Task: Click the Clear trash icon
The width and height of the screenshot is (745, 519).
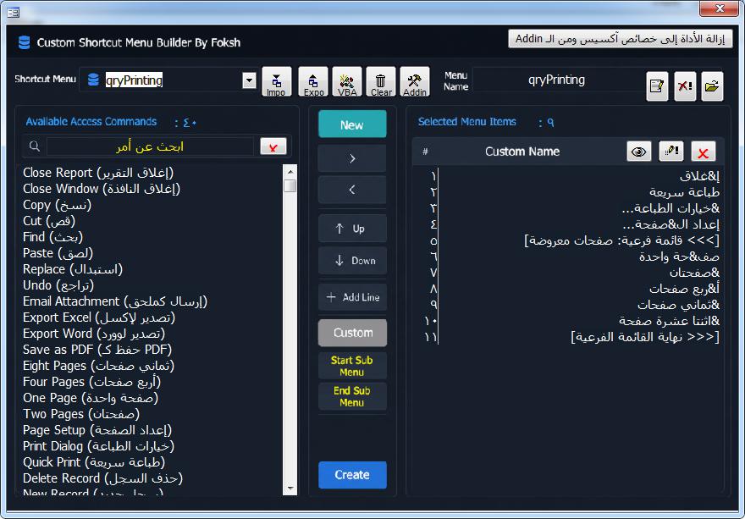Action: coord(381,82)
